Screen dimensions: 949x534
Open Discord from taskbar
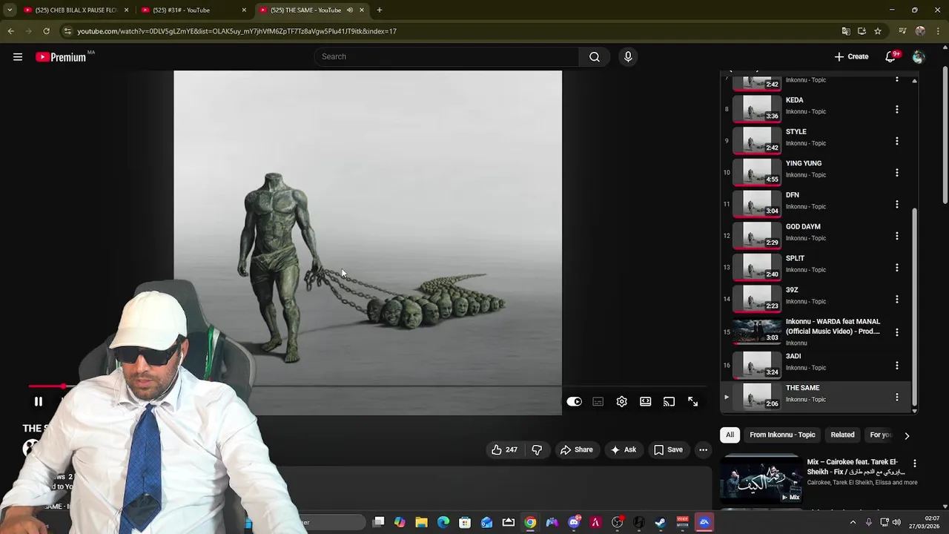coord(574,522)
